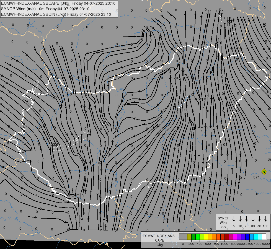Click the '100' speed value in wind legend
This screenshot has width=271, height=249.
pyautogui.click(x=266, y=226)
